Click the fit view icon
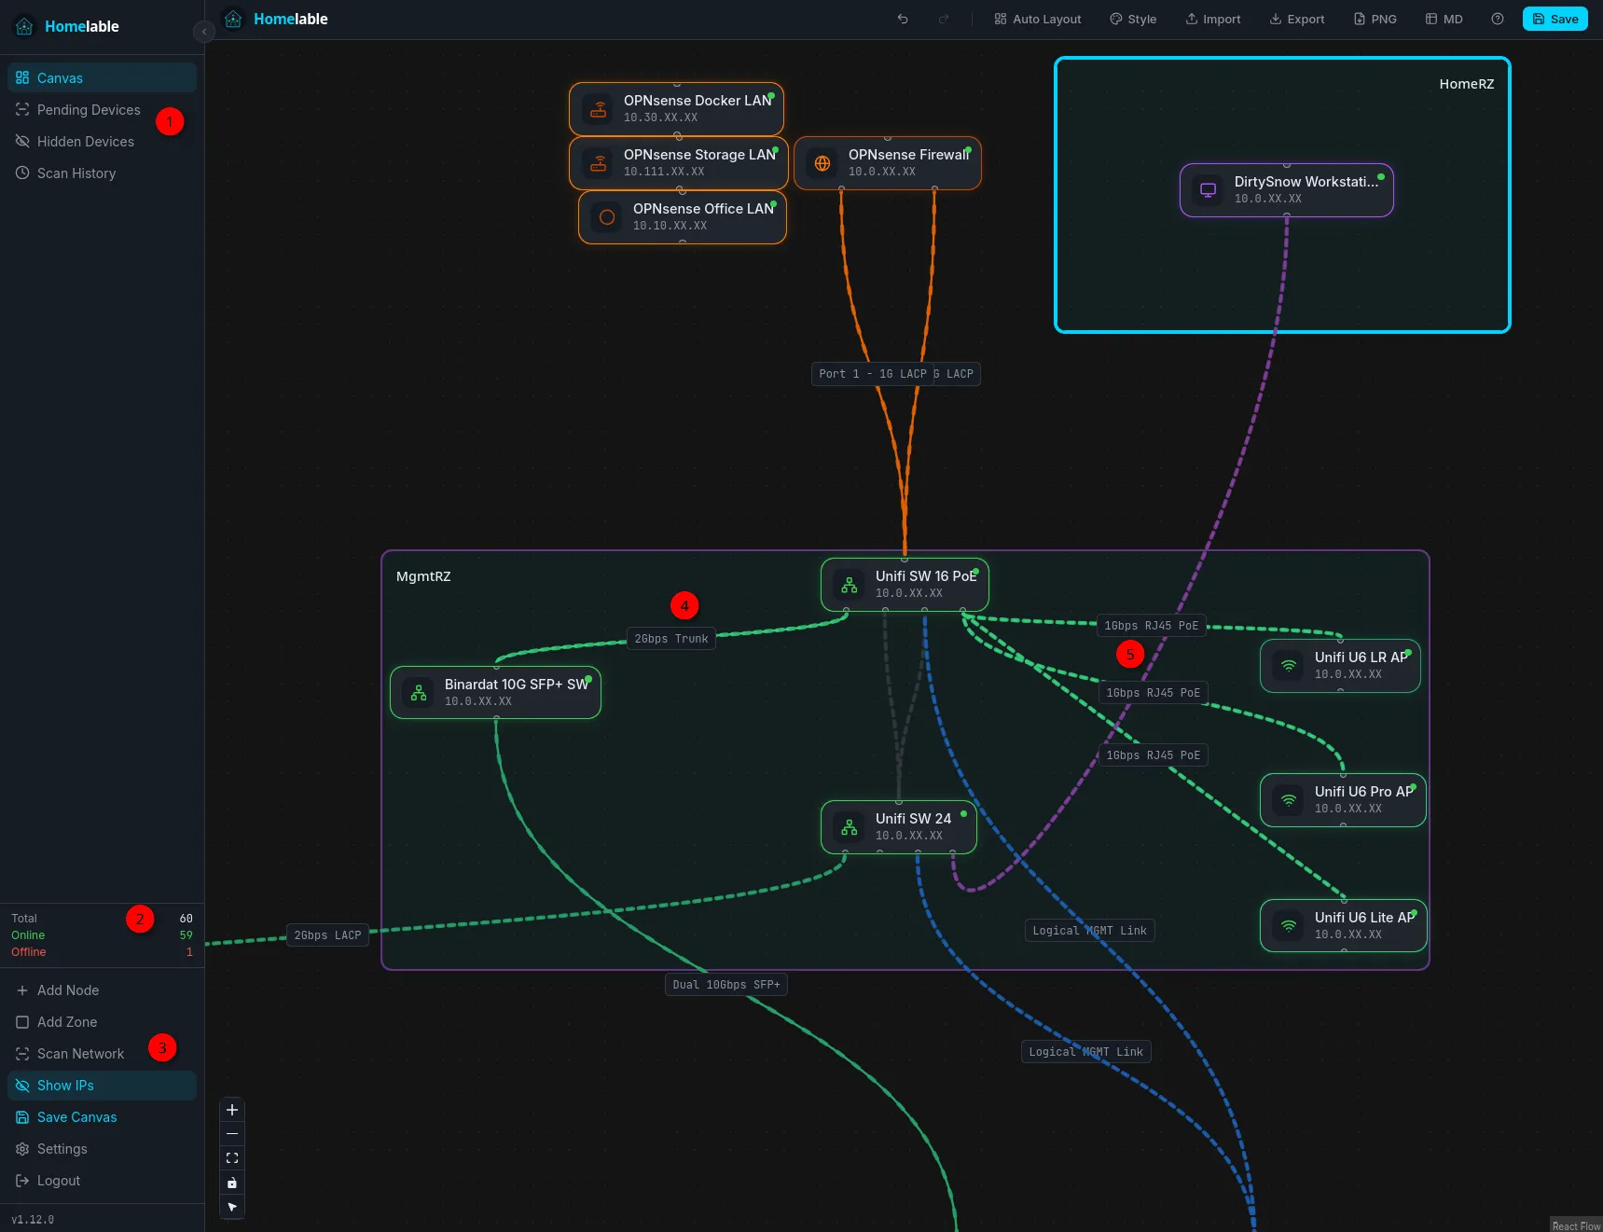Screen dimensions: 1603x1232 232,1158
